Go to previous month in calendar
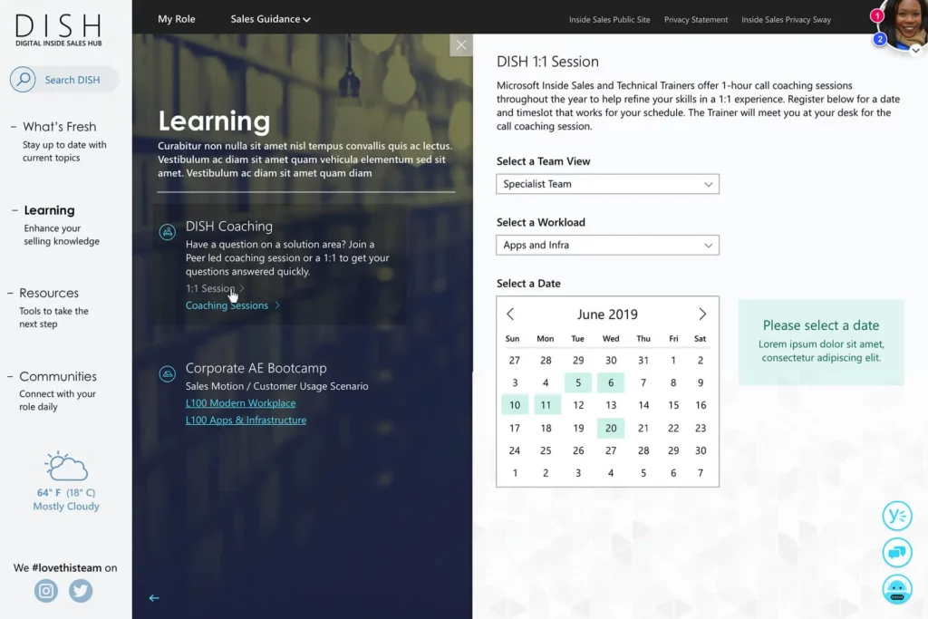The width and height of the screenshot is (928, 619). tap(510, 314)
